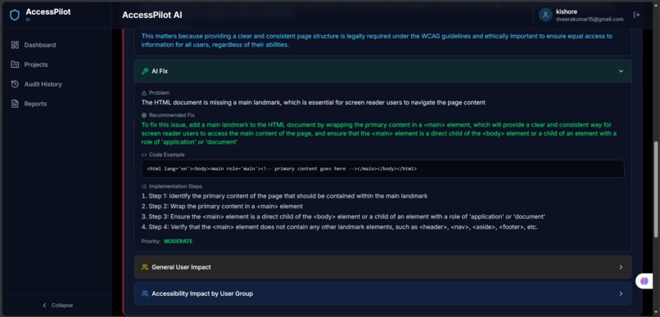The width and height of the screenshot is (660, 317).
Task: Collapse the AI Fix section chevron
Action: tap(621, 71)
